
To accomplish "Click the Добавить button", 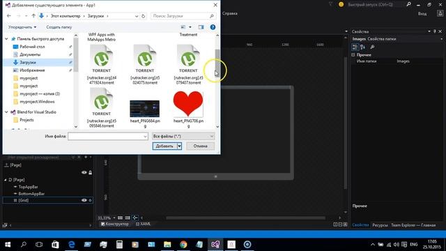I will 164,146.
